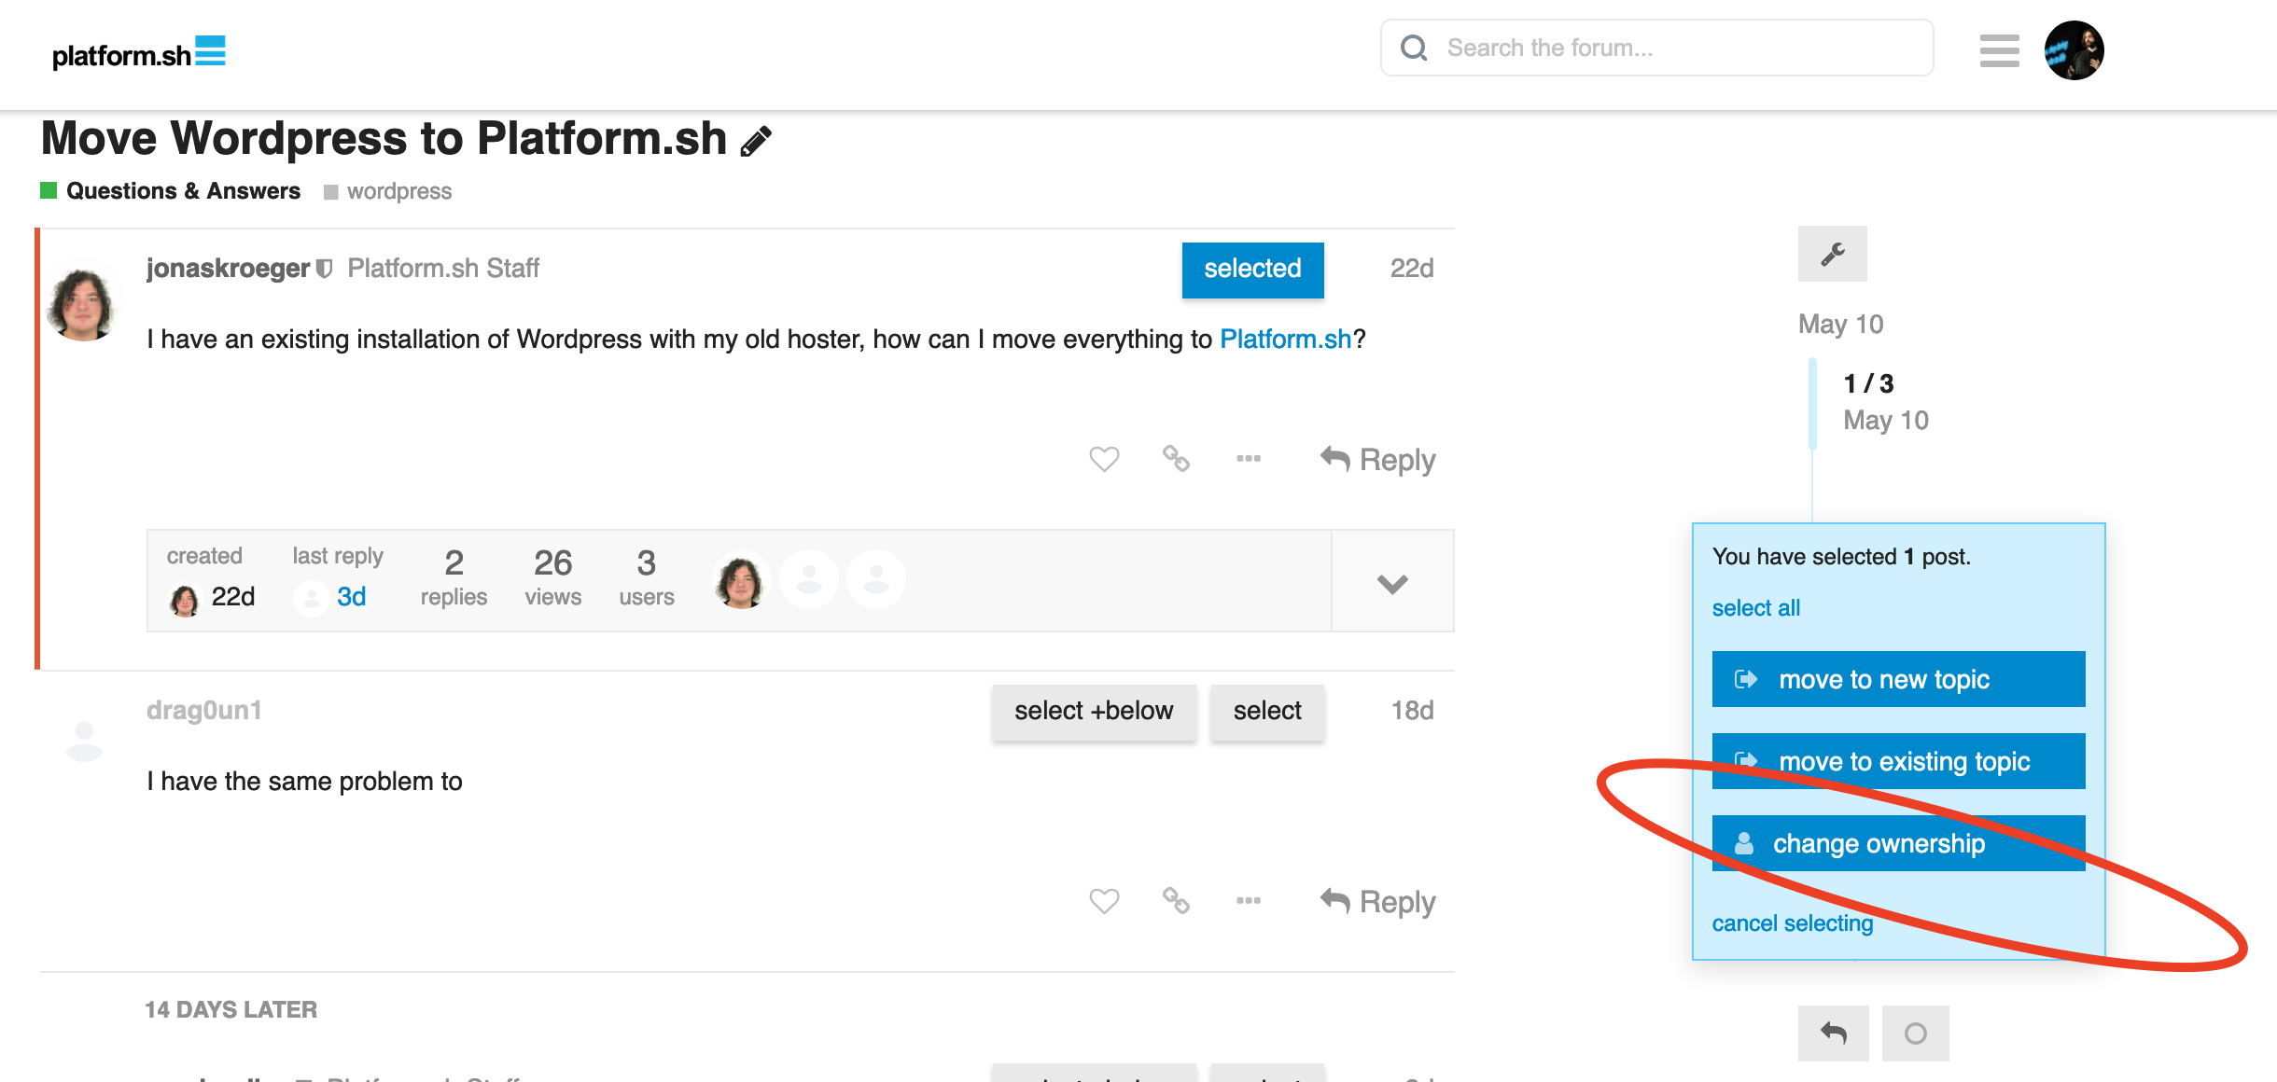Image resolution: width=2277 pixels, height=1082 pixels.
Task: Click the 1 / 3 post counter
Action: click(1868, 384)
